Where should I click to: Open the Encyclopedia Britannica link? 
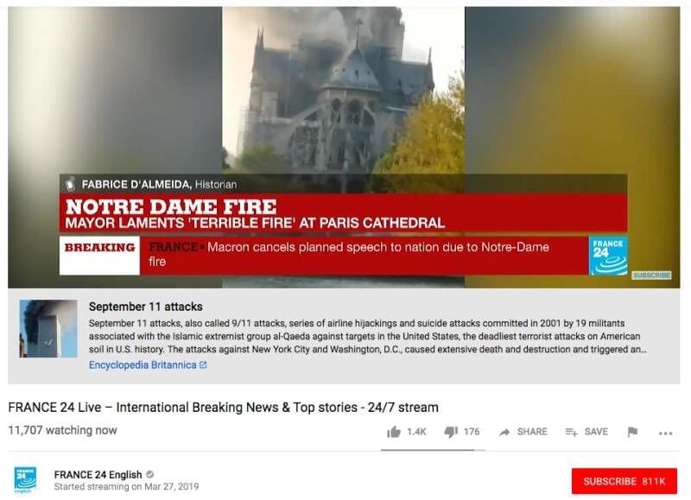click(143, 364)
